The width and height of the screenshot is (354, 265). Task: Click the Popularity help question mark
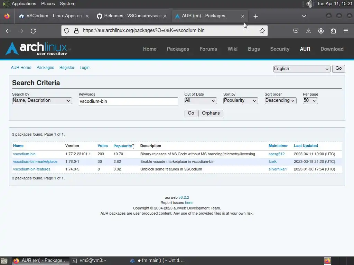click(x=133, y=145)
